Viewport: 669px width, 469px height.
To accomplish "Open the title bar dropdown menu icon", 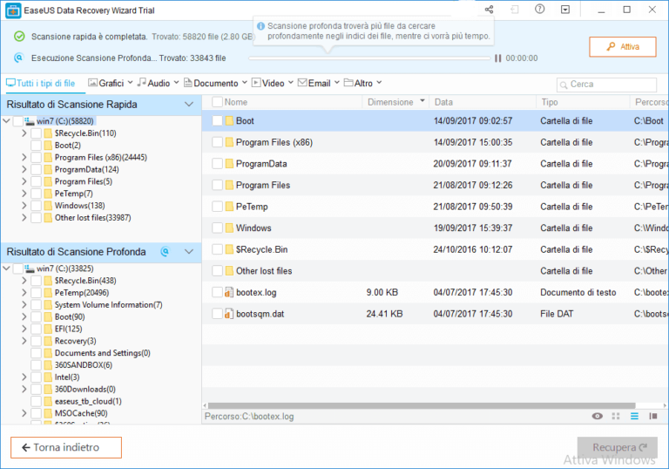I will pyautogui.click(x=565, y=10).
